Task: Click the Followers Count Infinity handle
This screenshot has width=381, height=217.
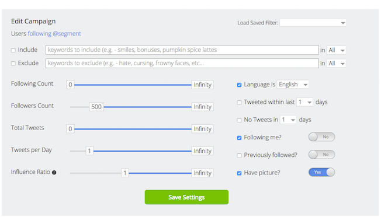Action: 202,107
